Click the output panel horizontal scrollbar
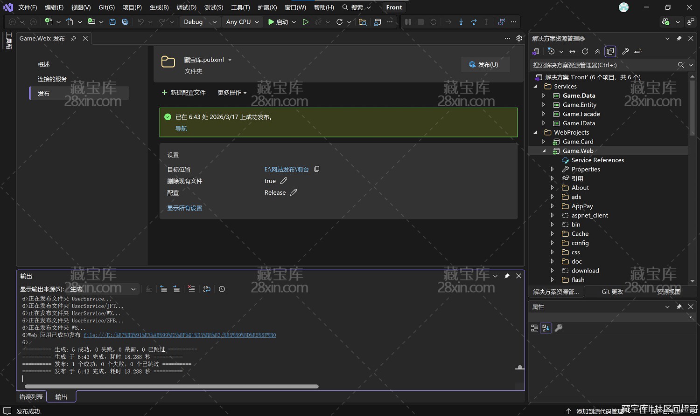 (x=171, y=386)
